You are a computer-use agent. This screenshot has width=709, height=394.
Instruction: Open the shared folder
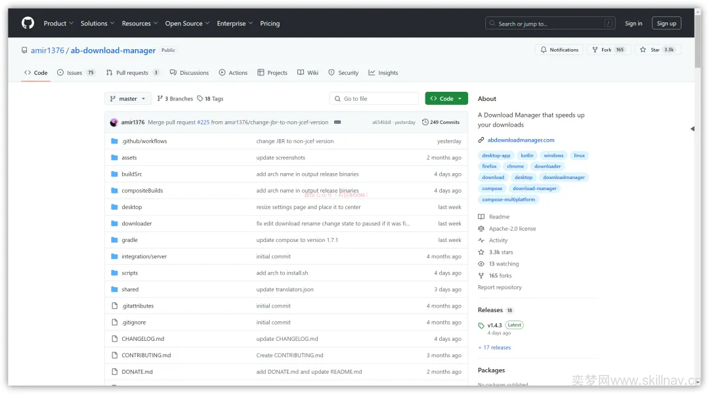130,289
